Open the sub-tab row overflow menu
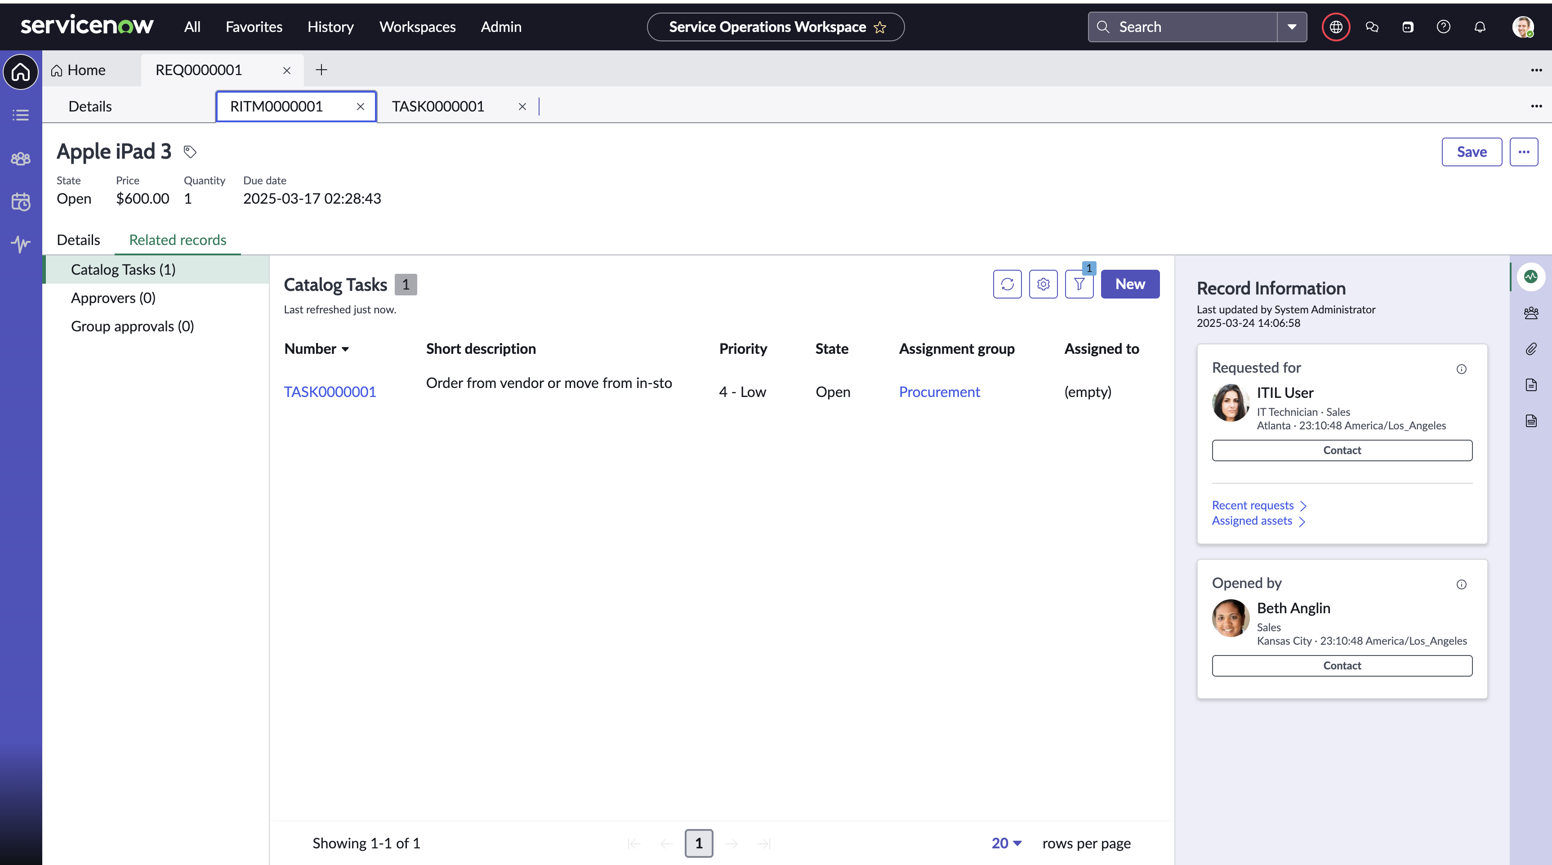The image size is (1552, 865). coord(1536,107)
